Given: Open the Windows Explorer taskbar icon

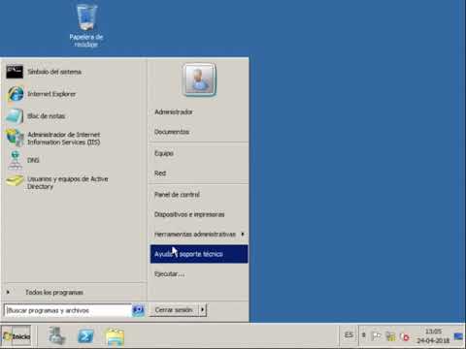Looking at the screenshot, I should [115, 337].
